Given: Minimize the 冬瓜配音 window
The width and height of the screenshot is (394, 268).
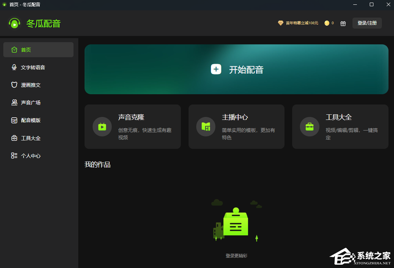Looking at the screenshot, I should [x=355, y=4].
